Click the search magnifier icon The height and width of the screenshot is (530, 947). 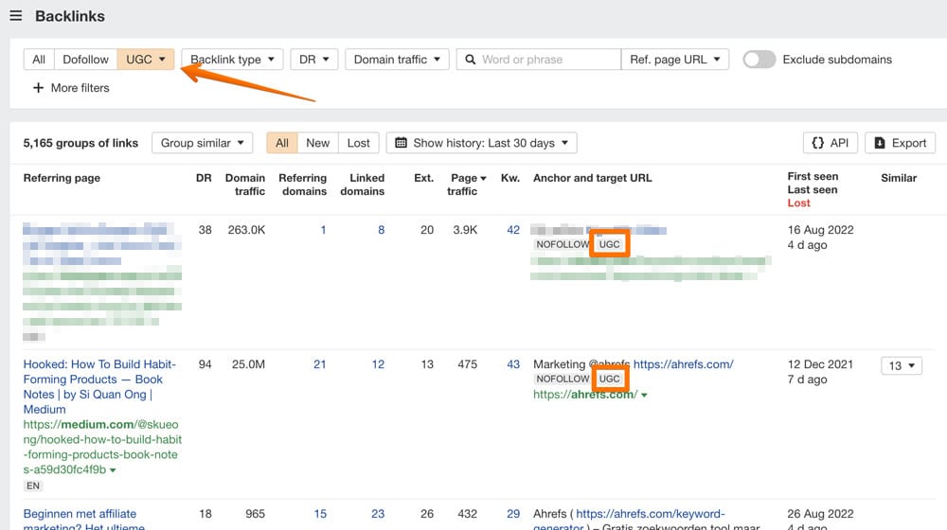(470, 60)
